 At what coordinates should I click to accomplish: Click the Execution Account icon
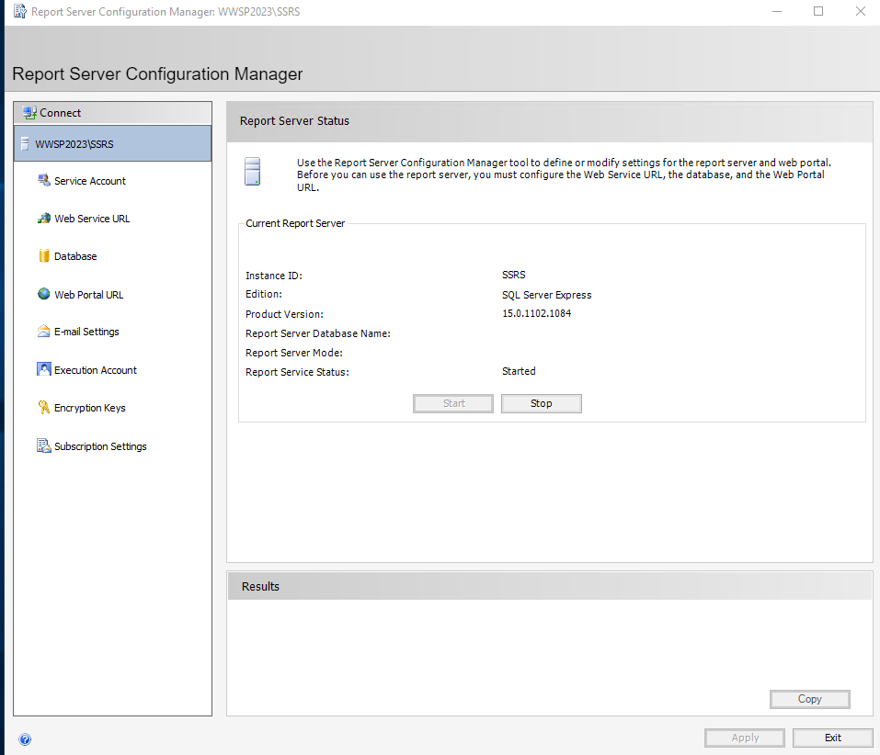coord(44,369)
